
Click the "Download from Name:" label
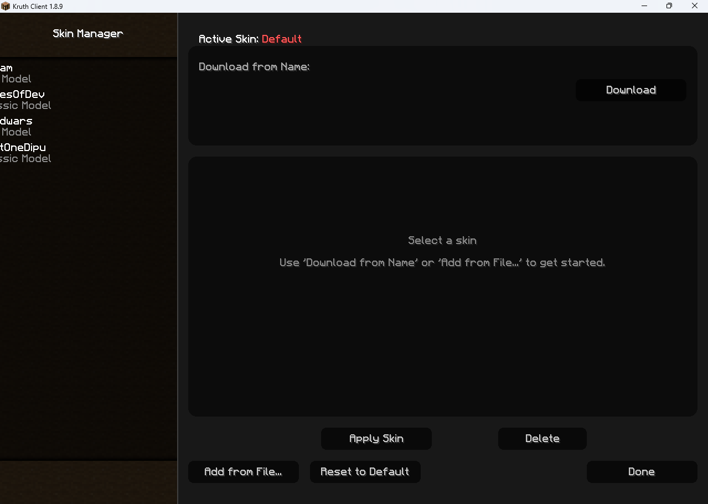click(254, 67)
